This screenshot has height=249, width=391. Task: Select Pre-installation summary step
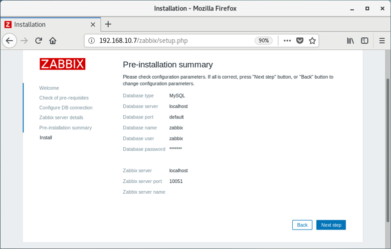coord(65,127)
